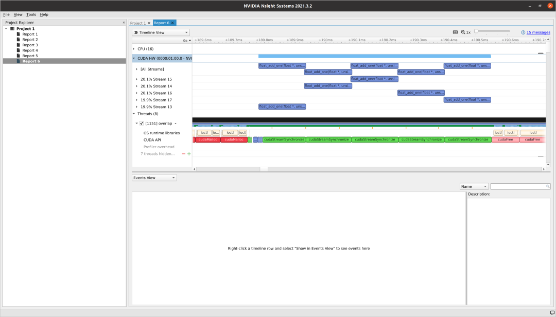The height and width of the screenshot is (317, 556).
Task: Expand the Stream 14 row
Action: click(136, 86)
